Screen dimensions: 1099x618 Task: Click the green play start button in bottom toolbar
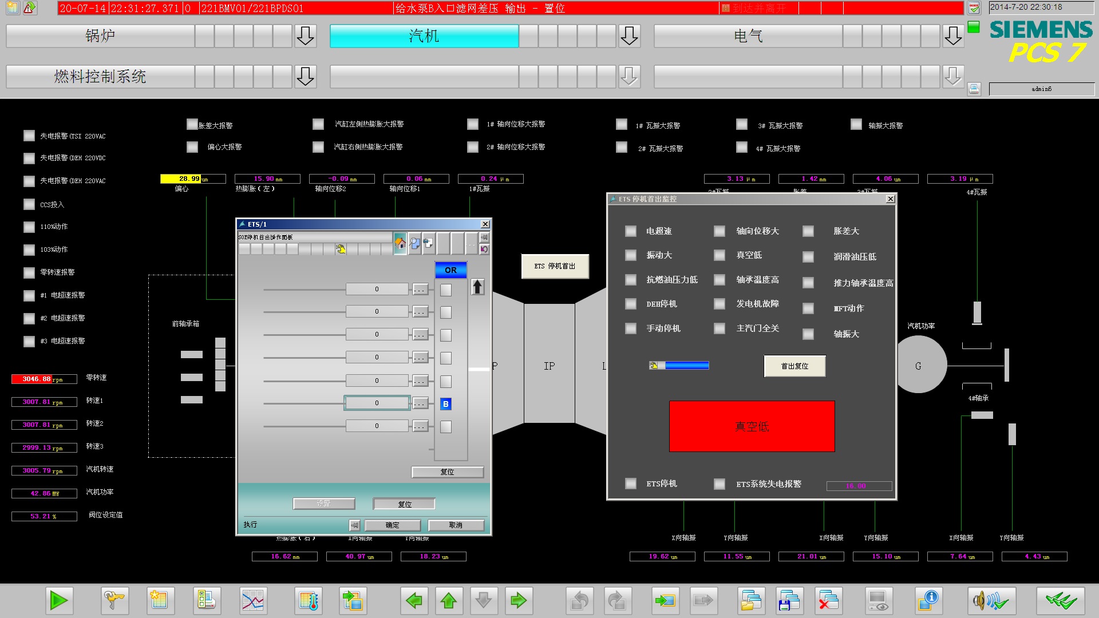pos(60,601)
